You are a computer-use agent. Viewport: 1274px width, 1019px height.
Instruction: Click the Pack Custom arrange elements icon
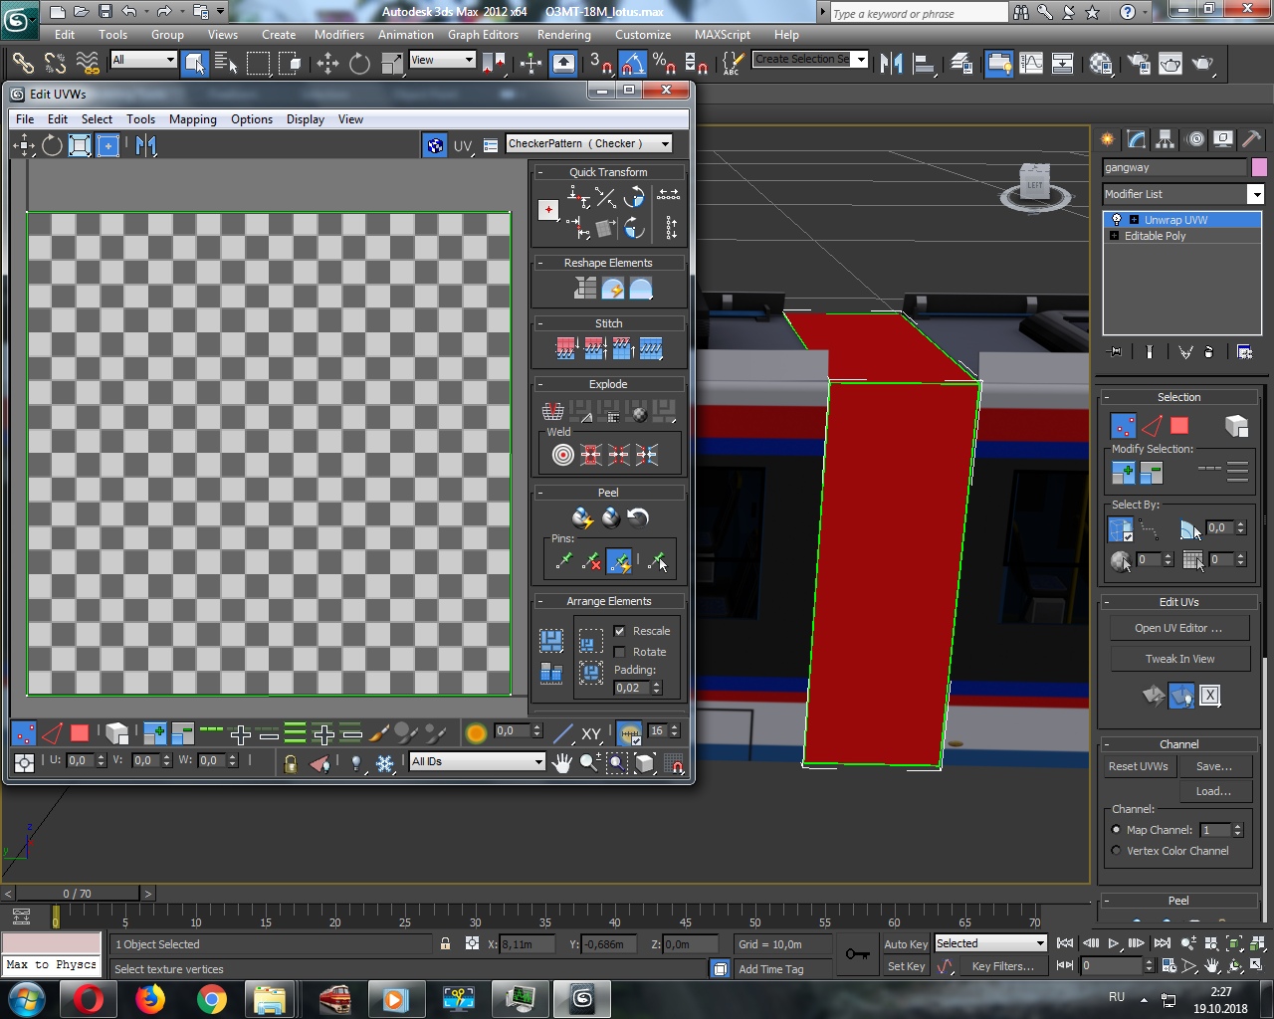click(551, 640)
